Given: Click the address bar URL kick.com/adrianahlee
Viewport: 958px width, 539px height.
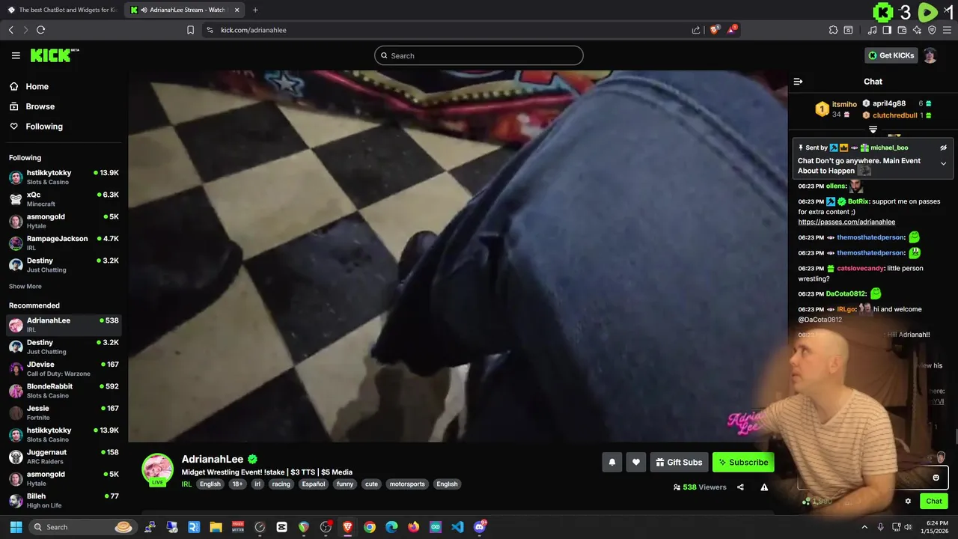Looking at the screenshot, I should pyautogui.click(x=254, y=30).
